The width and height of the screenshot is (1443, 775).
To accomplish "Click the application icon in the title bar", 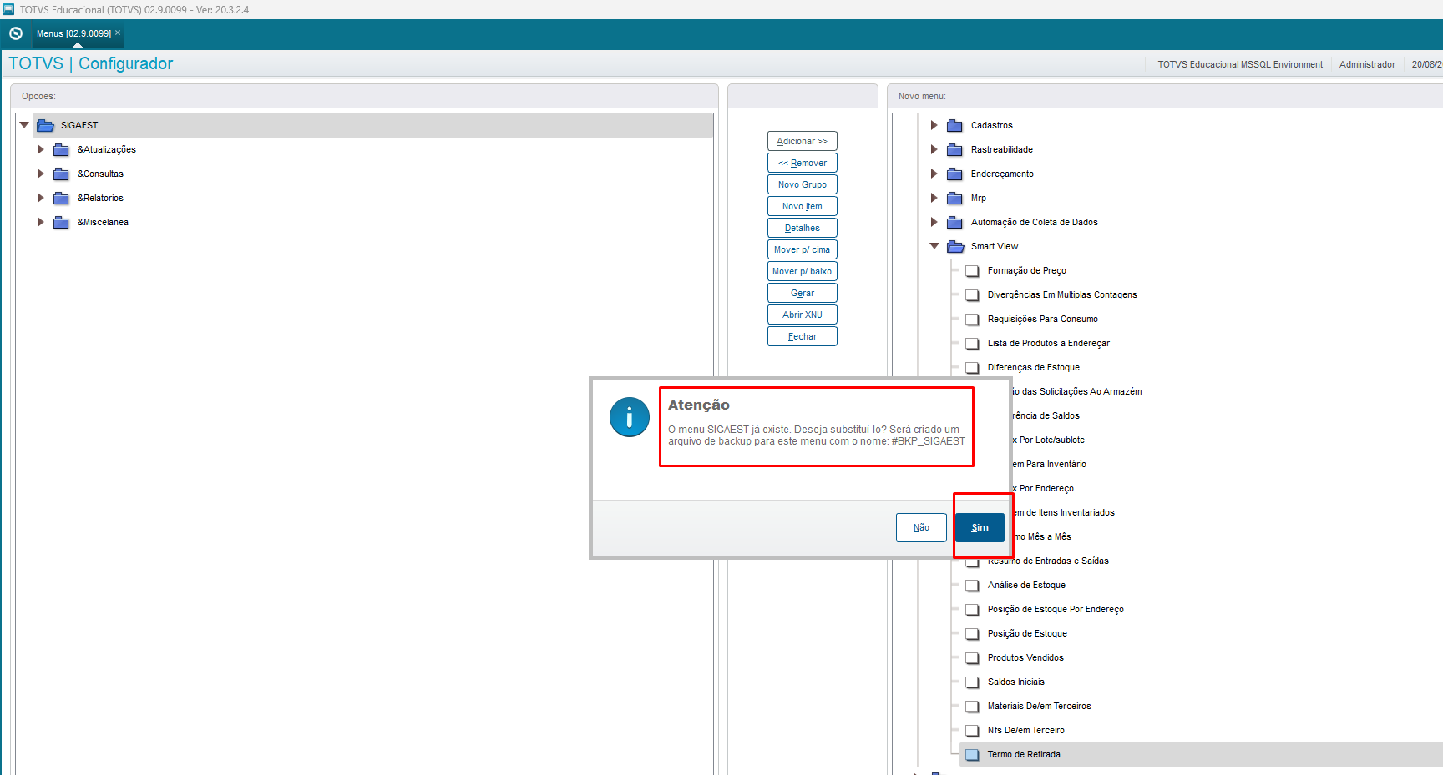I will click(x=8, y=9).
